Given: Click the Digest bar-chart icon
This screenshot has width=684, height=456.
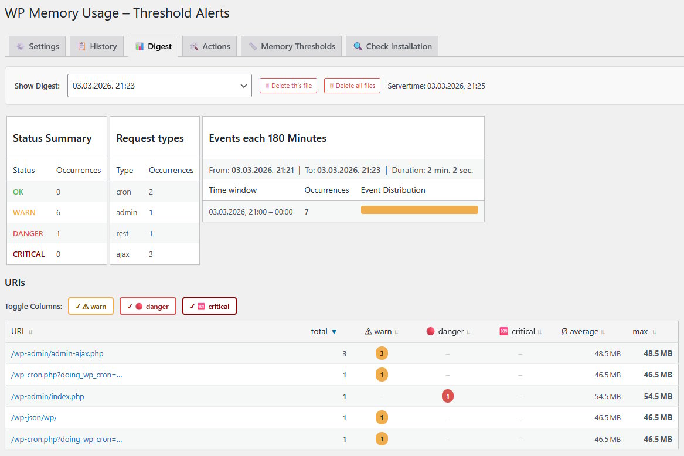Looking at the screenshot, I should pyautogui.click(x=141, y=46).
